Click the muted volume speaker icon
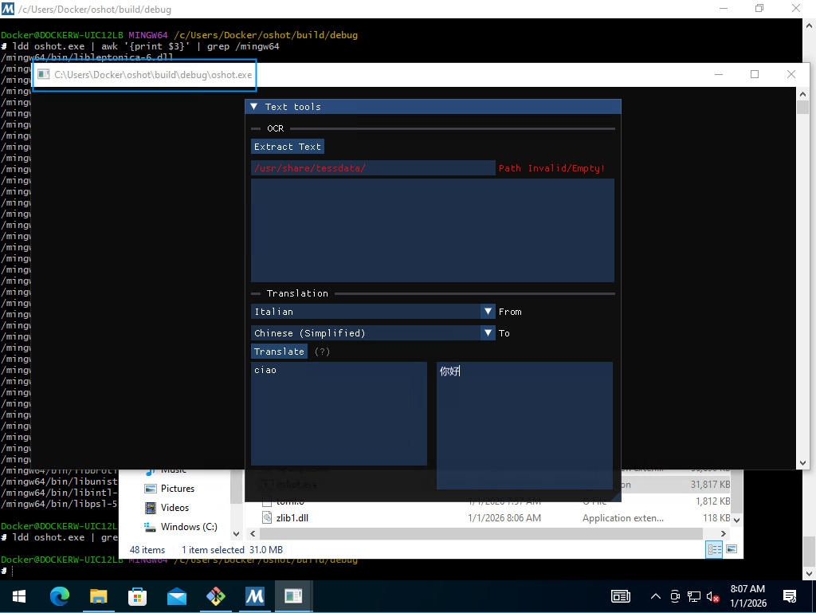Screen dimensions: 816x613 (713, 596)
